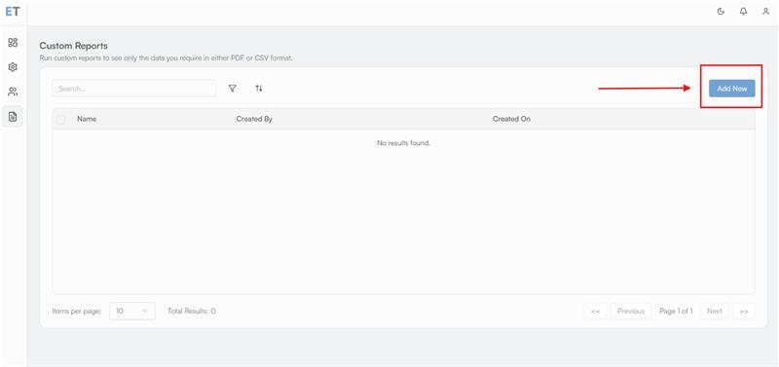
Task: Click the Previous page button
Action: click(631, 311)
